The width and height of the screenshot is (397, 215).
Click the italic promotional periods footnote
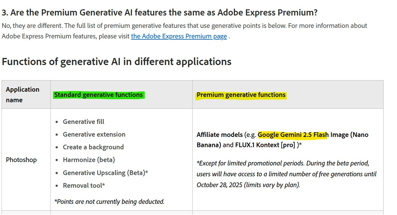286,174
